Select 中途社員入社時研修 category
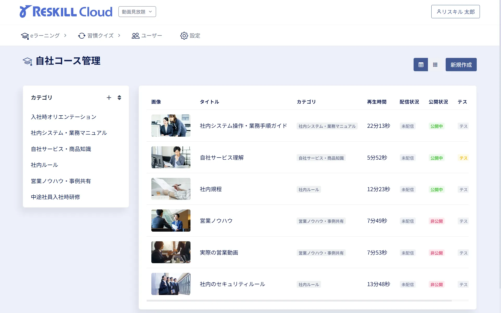Screen dimensions: 501x313 coord(55,197)
